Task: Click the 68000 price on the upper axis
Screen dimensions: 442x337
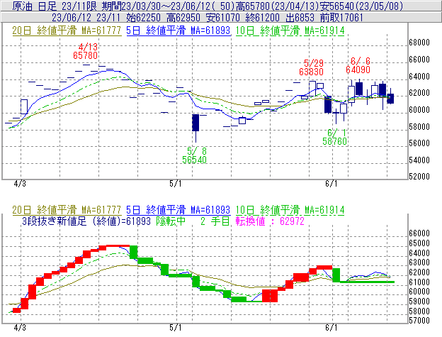Action: pyautogui.click(x=419, y=43)
